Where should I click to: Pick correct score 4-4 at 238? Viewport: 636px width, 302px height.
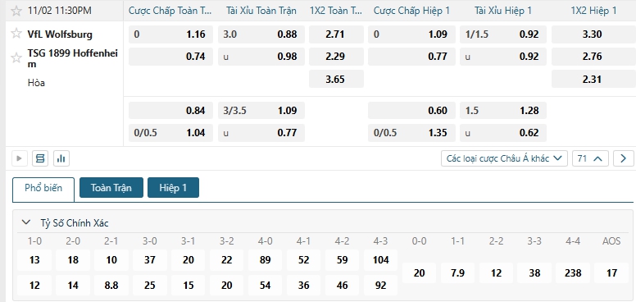(573, 272)
